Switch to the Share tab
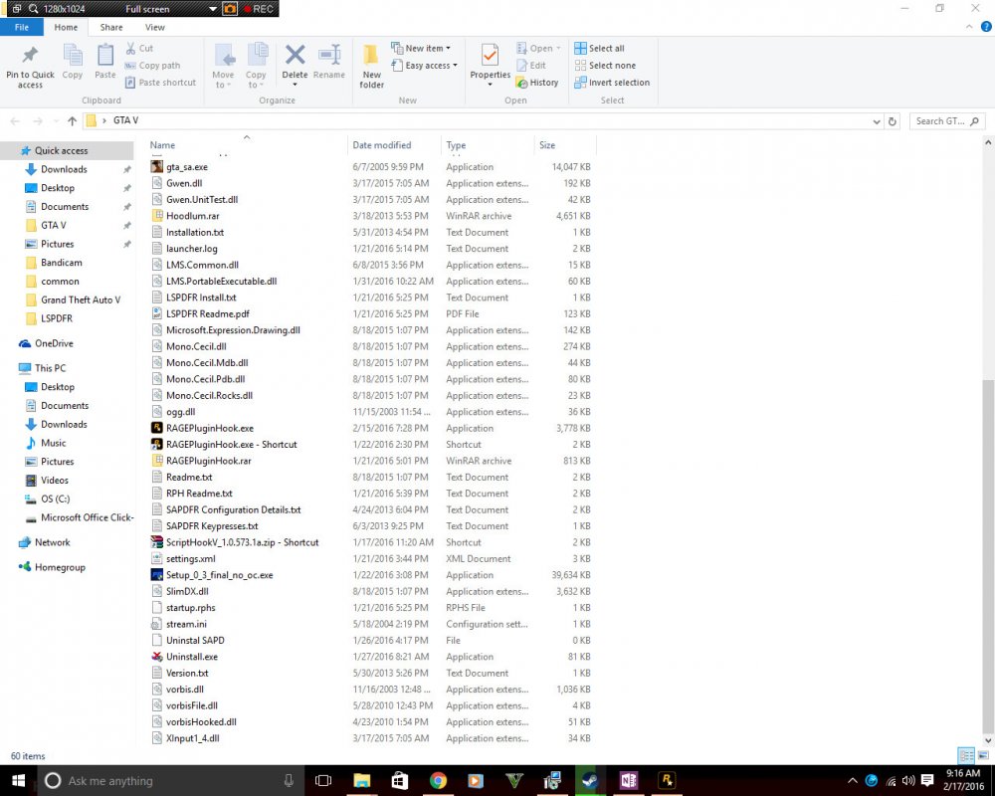995x796 pixels. [x=111, y=27]
